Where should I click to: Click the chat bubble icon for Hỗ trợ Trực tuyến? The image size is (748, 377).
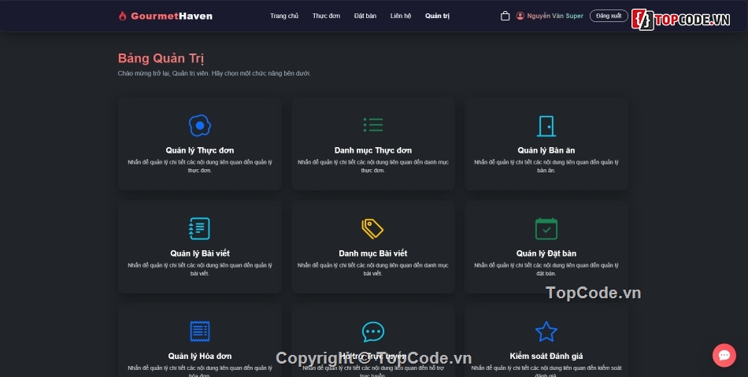pos(373,331)
